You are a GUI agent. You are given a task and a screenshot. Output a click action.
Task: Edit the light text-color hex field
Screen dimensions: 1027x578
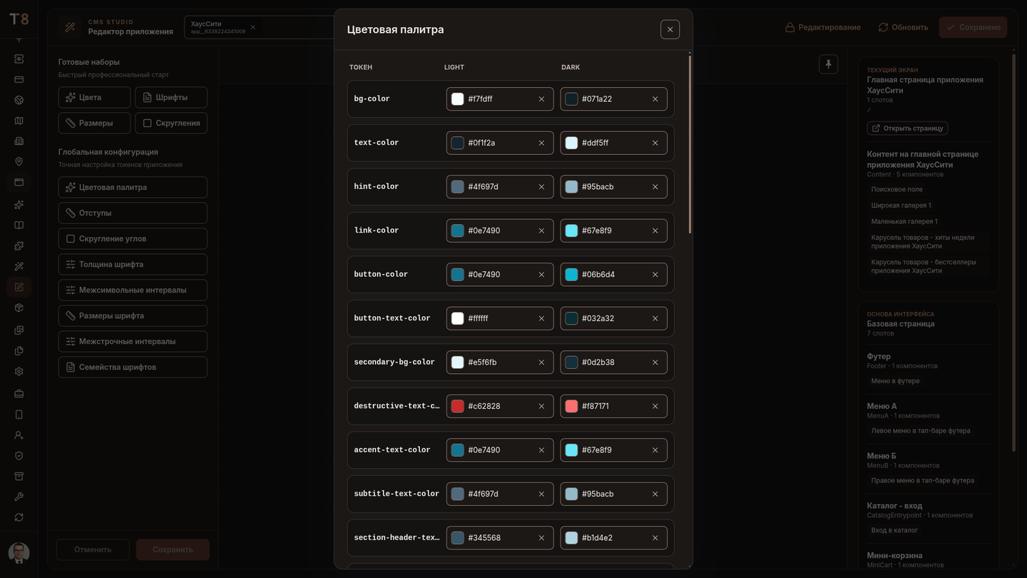coord(499,143)
